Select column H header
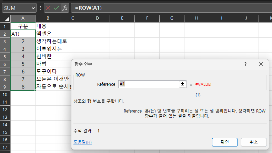This screenshot has height=153, width=272. tap(197, 18)
